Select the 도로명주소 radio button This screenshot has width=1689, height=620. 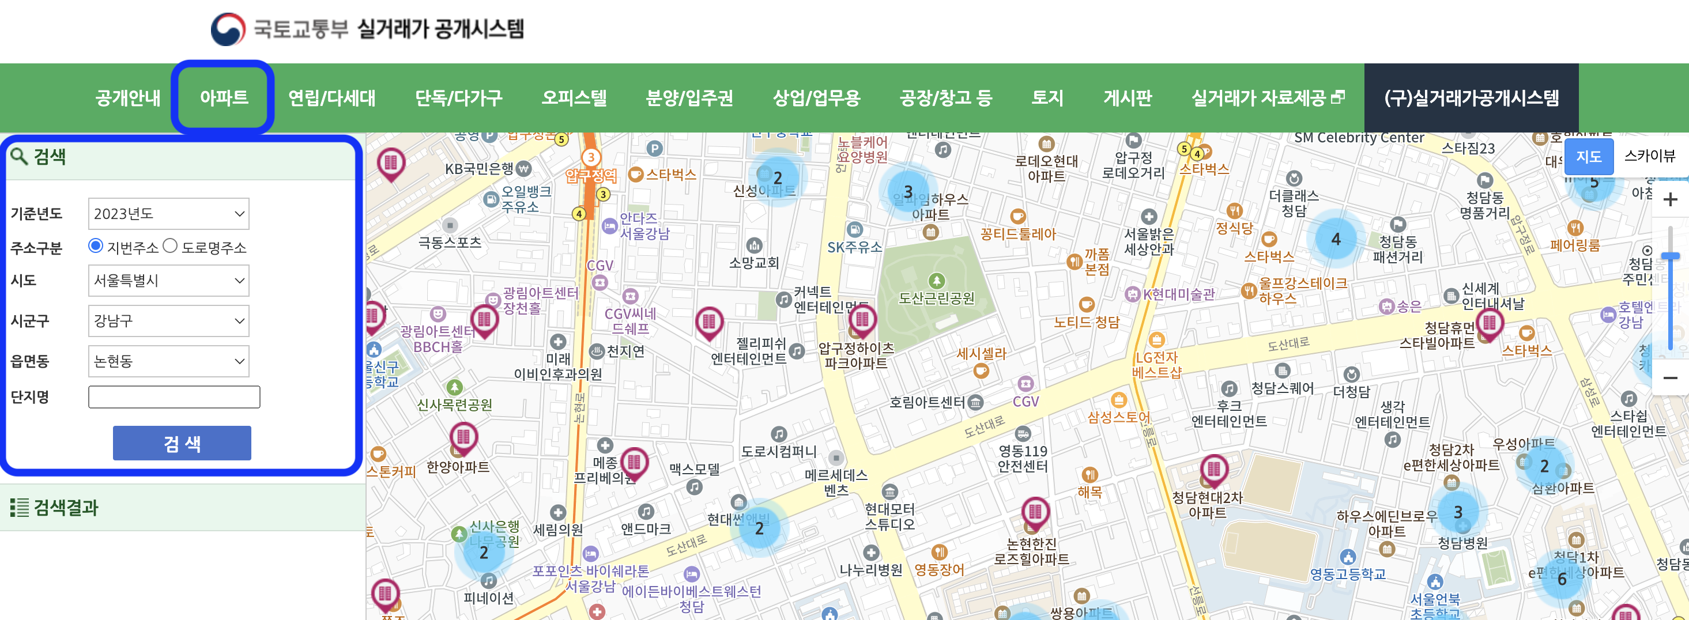coord(171,247)
